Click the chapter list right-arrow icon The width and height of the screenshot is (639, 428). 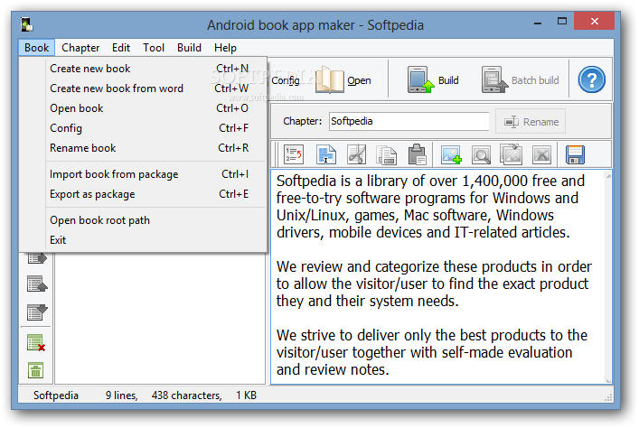(37, 258)
